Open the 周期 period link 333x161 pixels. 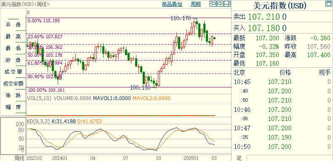click(x=196, y=4)
